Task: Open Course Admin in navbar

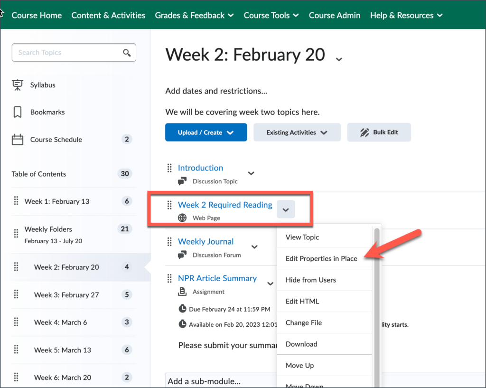Action: (335, 15)
